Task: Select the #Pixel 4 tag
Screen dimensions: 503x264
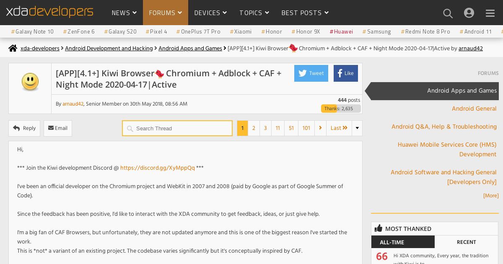Action: coord(156,31)
